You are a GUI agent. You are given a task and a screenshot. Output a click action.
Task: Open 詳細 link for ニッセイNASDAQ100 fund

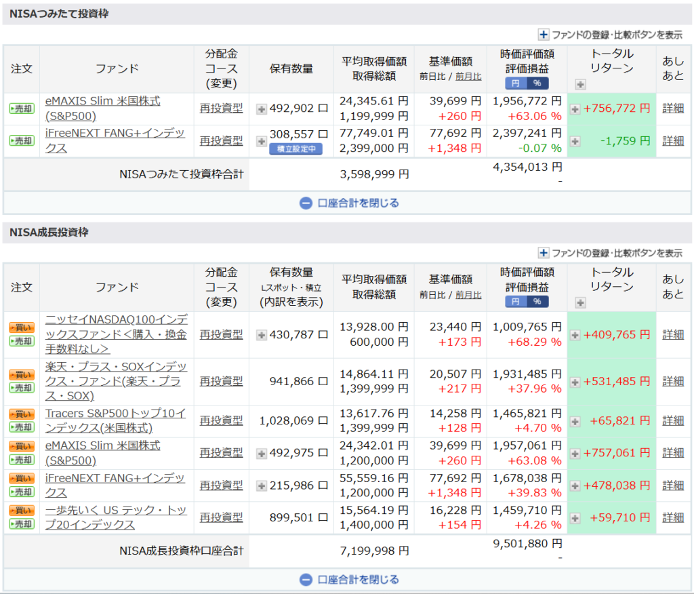[x=673, y=334]
